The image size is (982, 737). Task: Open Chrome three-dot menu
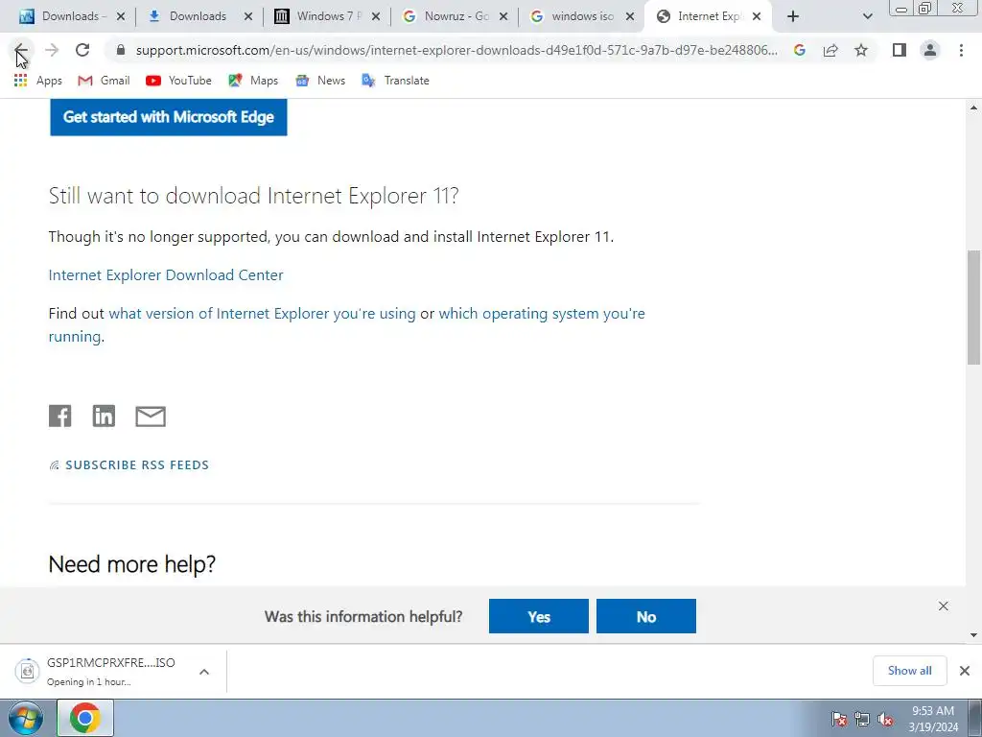coord(961,50)
